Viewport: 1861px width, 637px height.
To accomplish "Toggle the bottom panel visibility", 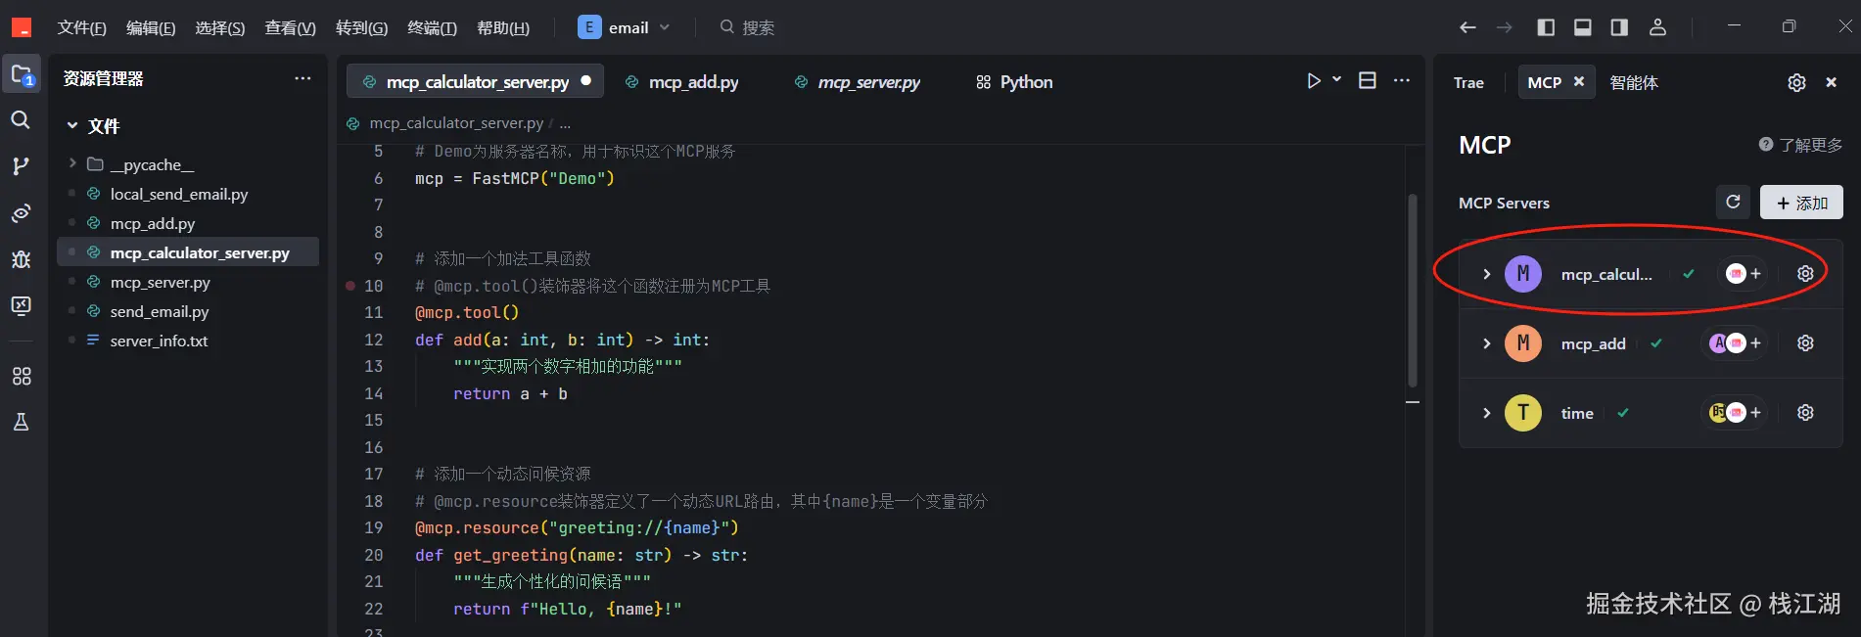I will [1582, 27].
